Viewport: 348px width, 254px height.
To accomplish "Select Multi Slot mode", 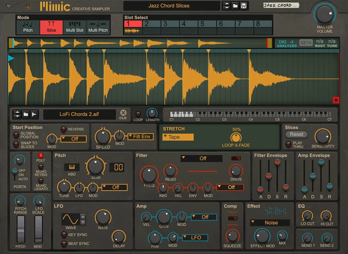I will pos(75,27).
